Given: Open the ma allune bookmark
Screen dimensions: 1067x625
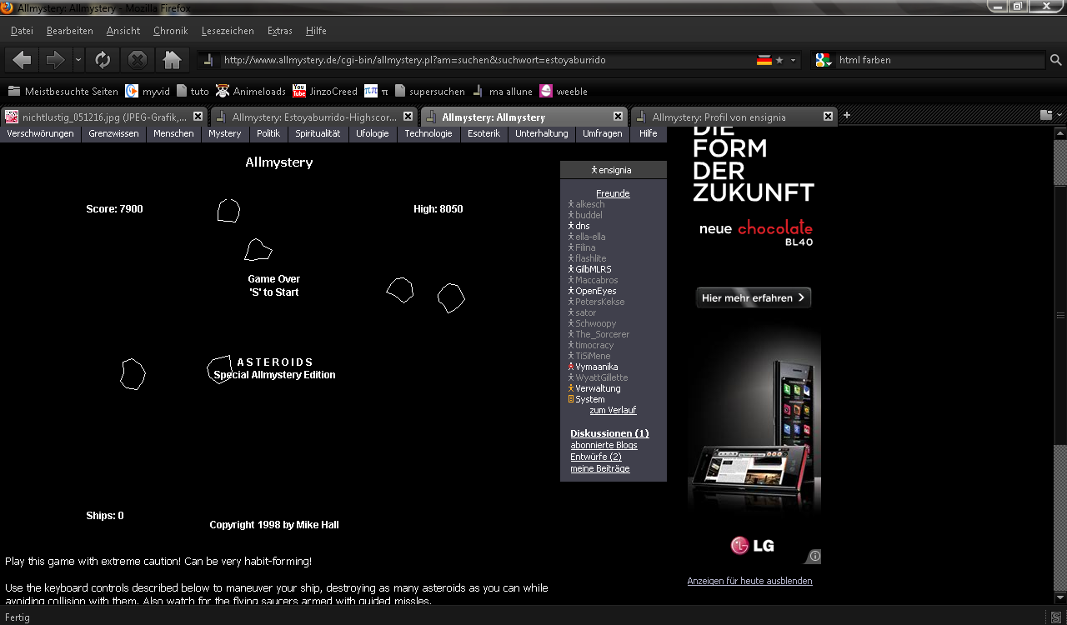Looking at the screenshot, I should point(503,92).
